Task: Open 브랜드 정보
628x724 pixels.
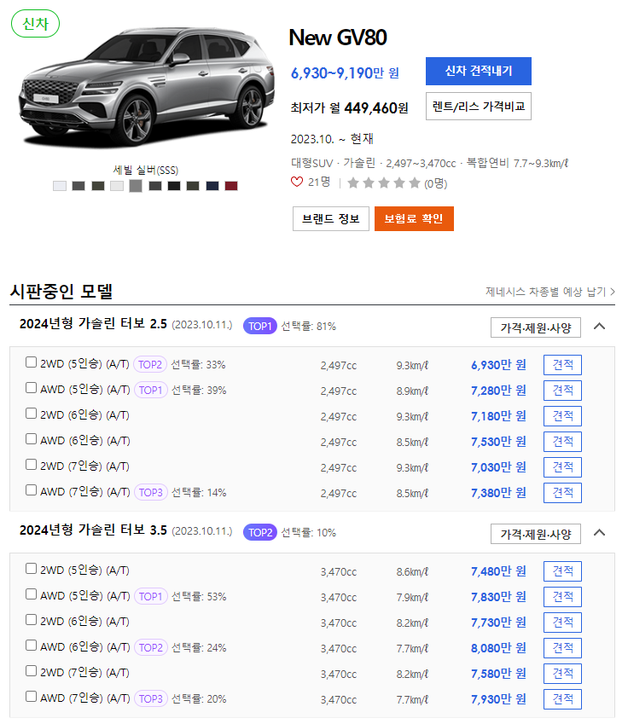Action: pos(331,218)
